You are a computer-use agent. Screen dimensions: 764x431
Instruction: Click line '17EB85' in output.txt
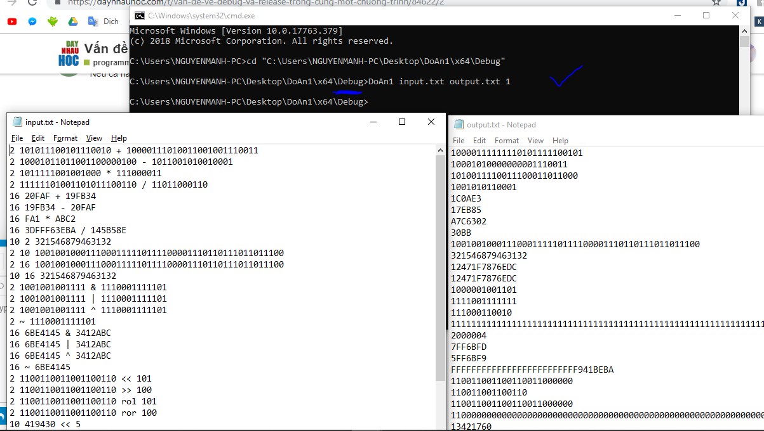(466, 210)
